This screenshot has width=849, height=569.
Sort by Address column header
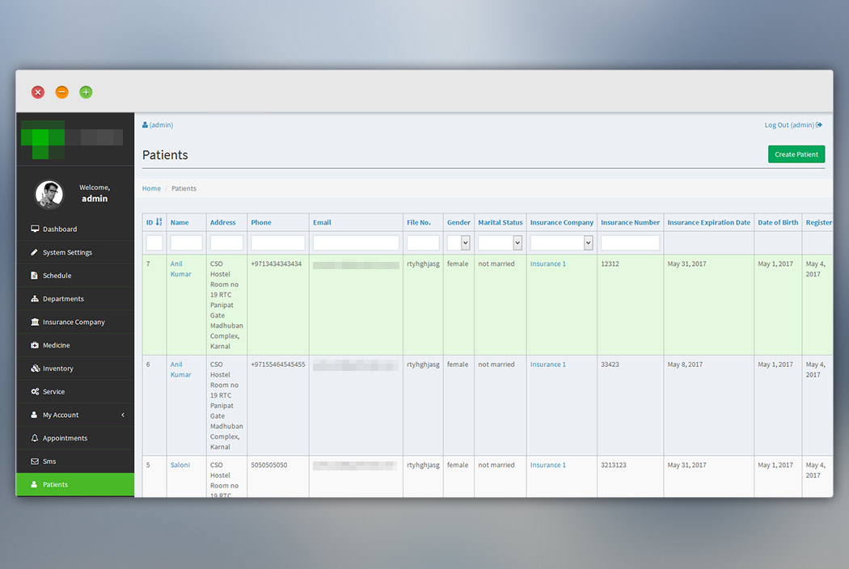[x=222, y=222]
